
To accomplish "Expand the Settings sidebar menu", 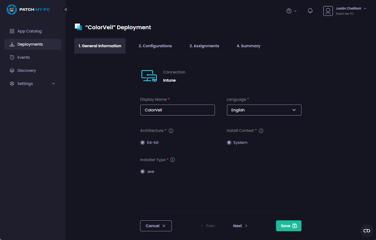I will coord(24,83).
